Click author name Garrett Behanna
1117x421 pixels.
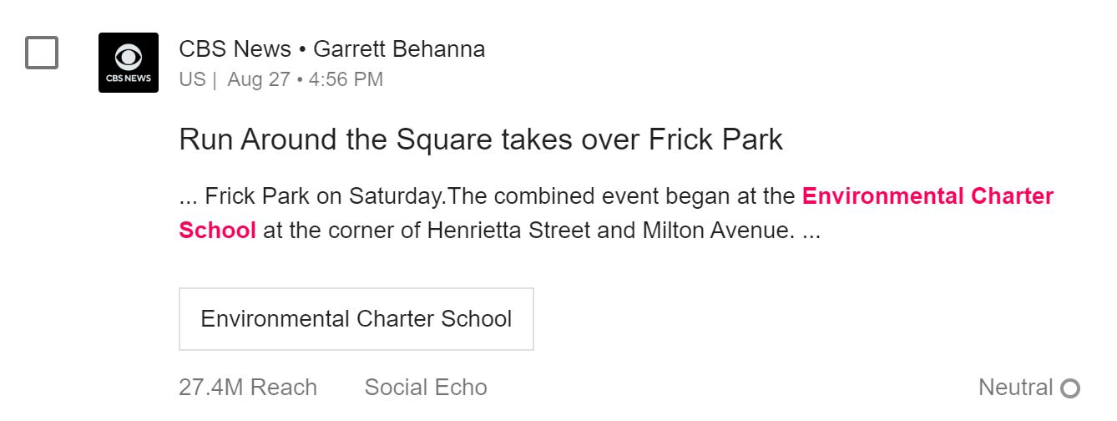tap(399, 49)
